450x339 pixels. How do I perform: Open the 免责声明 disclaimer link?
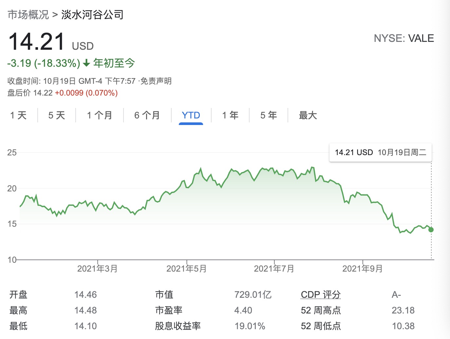pos(156,81)
